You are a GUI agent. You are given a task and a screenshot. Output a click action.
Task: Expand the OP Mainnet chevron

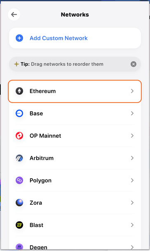(x=132, y=136)
